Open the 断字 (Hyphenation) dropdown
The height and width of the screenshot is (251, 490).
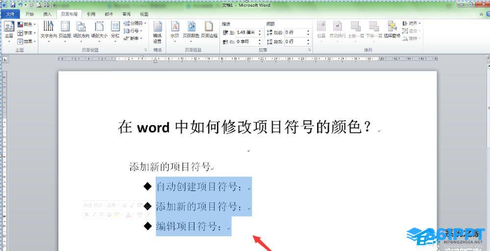[x=133, y=38]
